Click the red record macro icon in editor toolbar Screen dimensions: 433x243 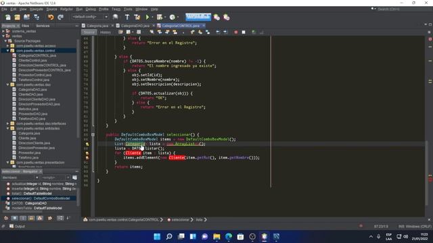[x=236, y=32]
